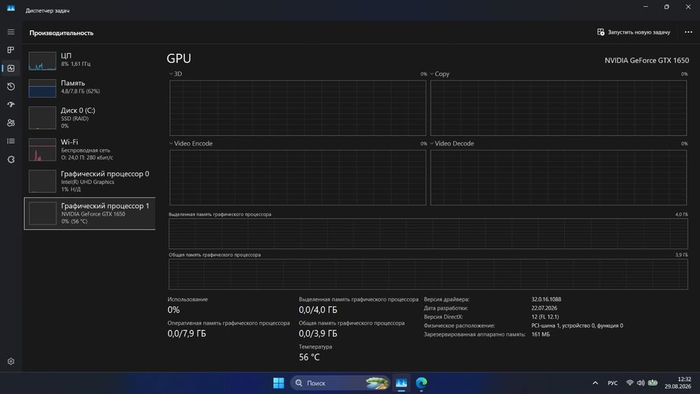This screenshot has height=394, width=700.
Task: Select Диск 0 (C:) performance item
Action: [90, 118]
